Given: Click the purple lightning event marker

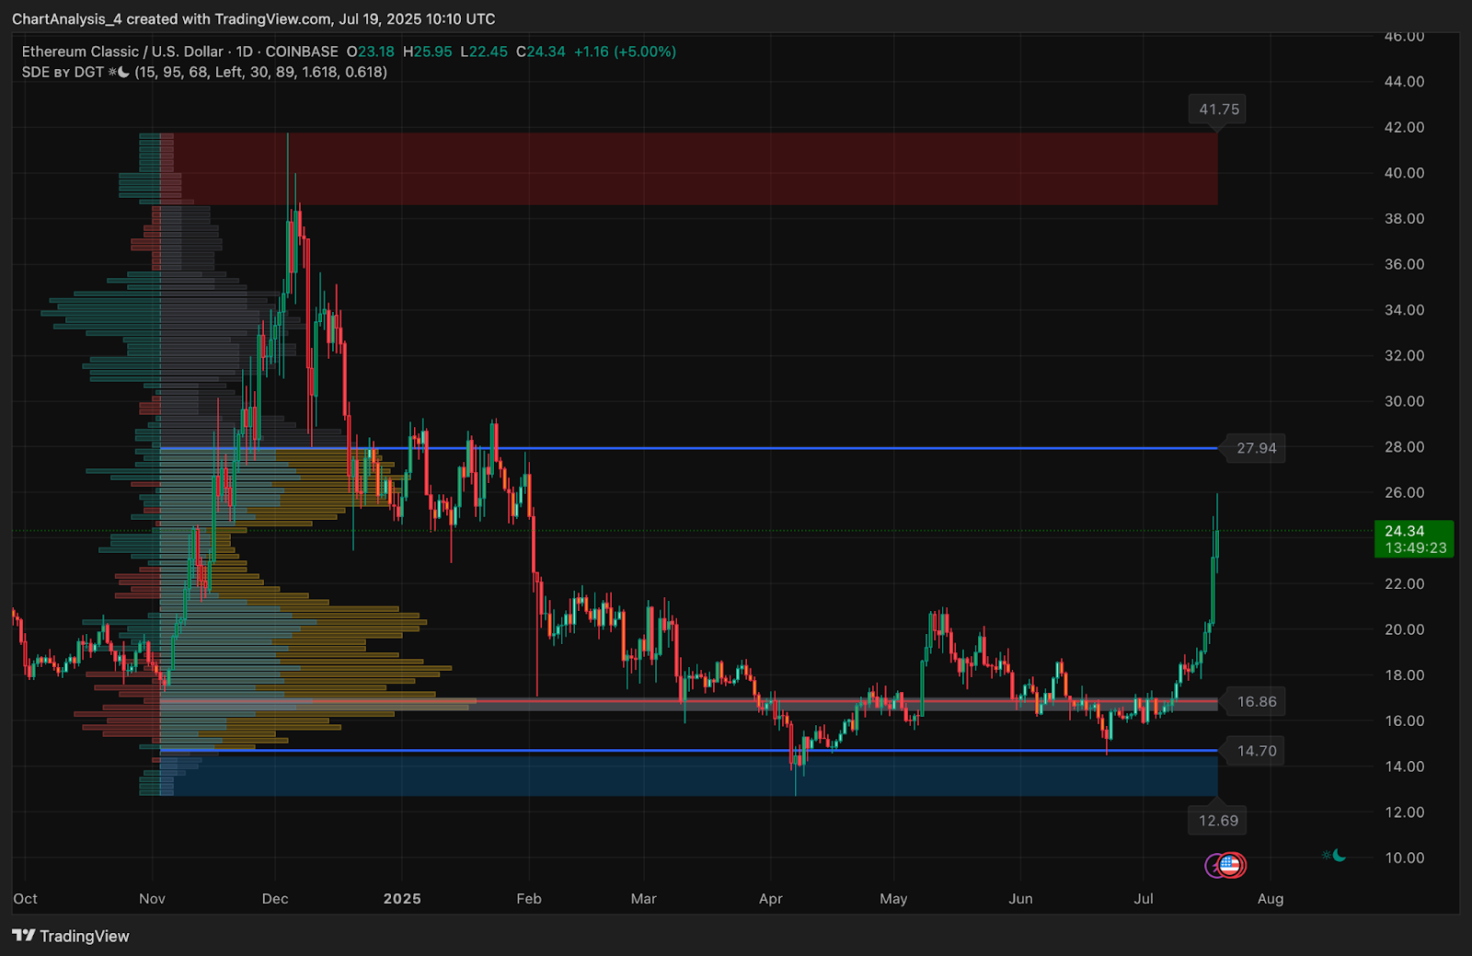Looking at the screenshot, I should tap(1213, 866).
